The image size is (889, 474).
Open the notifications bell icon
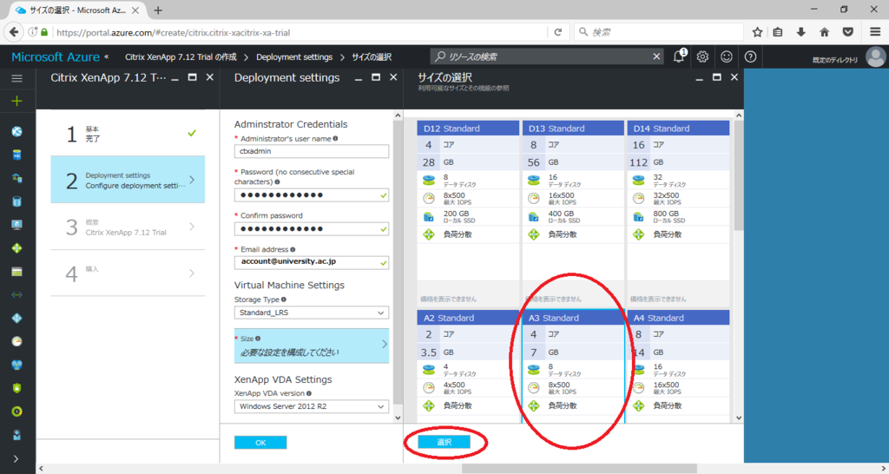pos(679,56)
